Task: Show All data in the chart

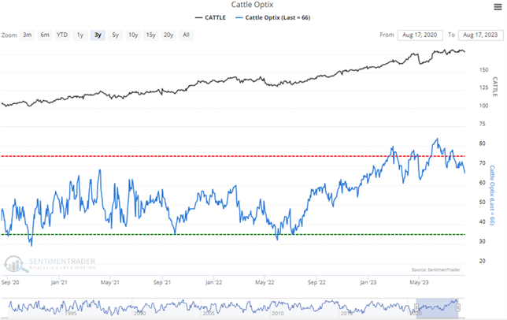Action: 186,35
